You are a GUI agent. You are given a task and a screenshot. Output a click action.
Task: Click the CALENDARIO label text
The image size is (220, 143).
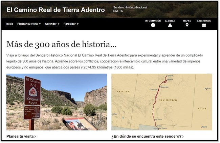[204, 21]
